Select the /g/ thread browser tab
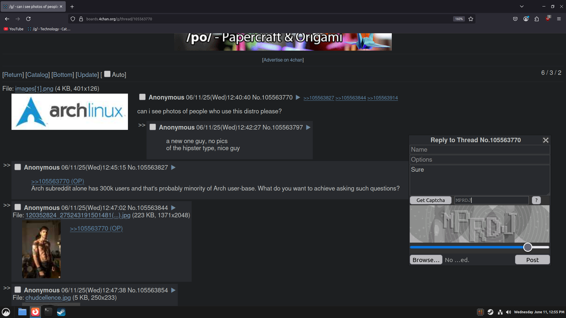Screen dimensions: 566x318 [x=33, y=6]
